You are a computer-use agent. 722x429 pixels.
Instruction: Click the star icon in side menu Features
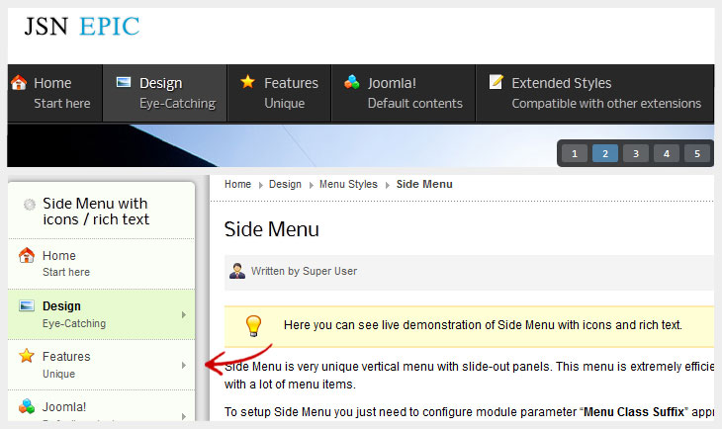click(27, 357)
